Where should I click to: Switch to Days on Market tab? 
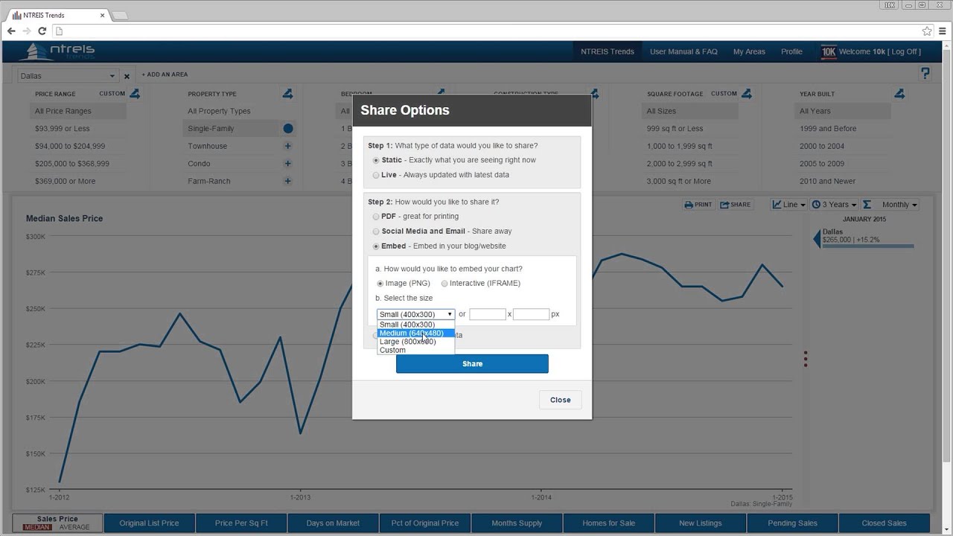coord(333,523)
